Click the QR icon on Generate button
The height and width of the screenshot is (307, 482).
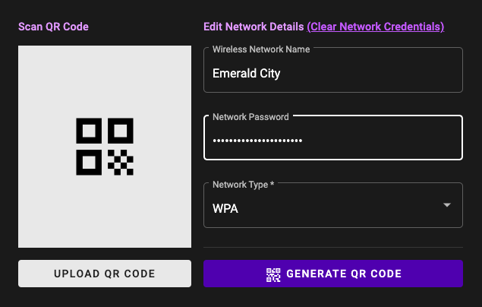coord(273,274)
